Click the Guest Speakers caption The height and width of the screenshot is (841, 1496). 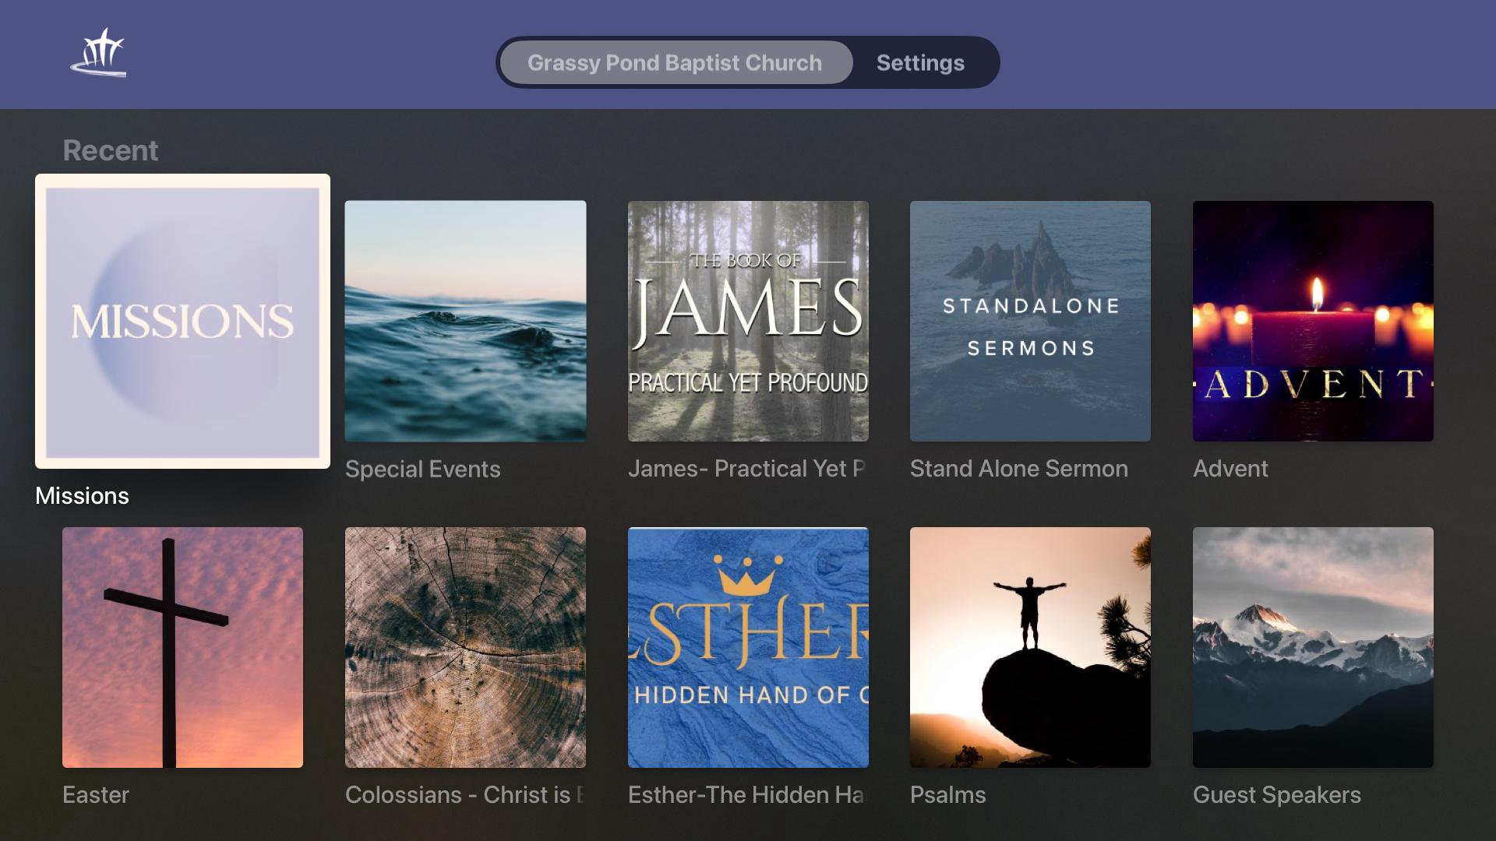(x=1276, y=795)
